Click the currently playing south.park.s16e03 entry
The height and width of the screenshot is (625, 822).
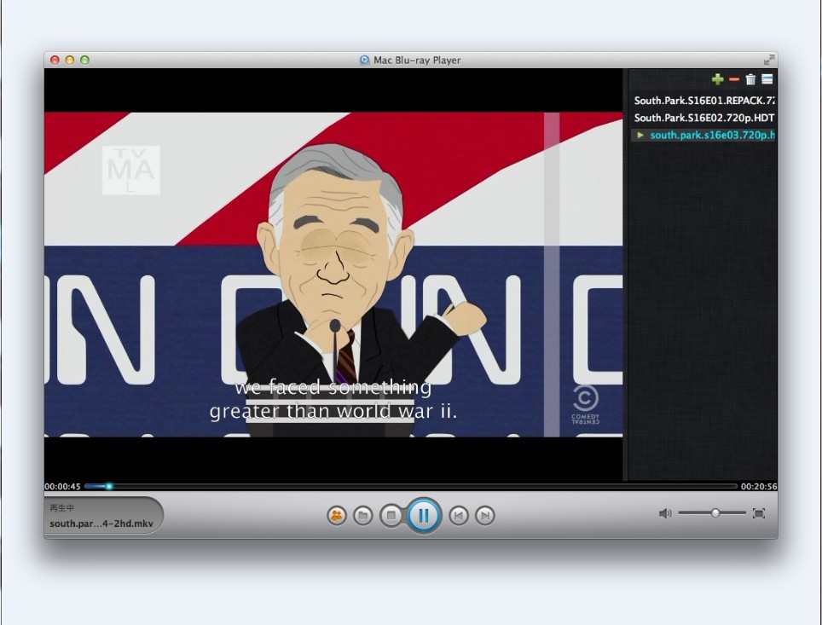tap(710, 135)
